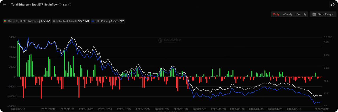Open info icon beside the chart title
The width and height of the screenshot is (338, 112).
[60, 5]
